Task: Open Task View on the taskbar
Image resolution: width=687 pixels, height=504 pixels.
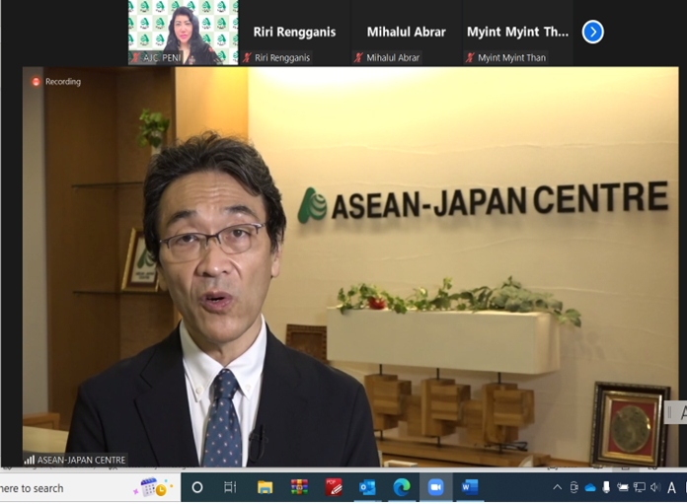Action: [x=230, y=487]
